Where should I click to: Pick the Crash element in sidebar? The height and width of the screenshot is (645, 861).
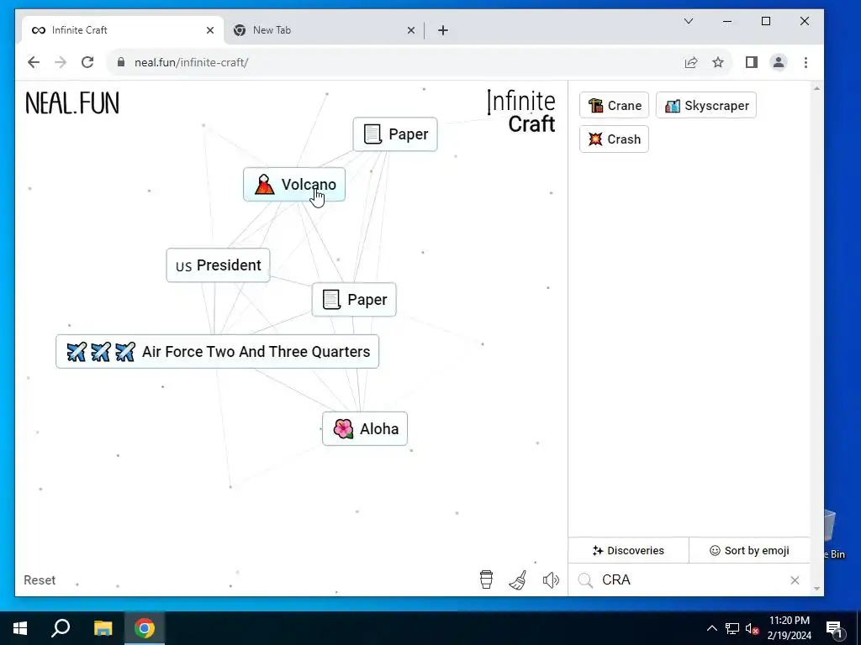(x=614, y=139)
